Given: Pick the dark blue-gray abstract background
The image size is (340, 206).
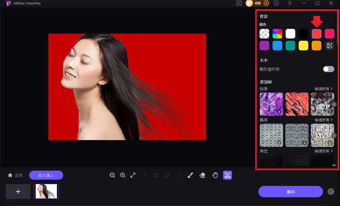Looking at the screenshot, I should [x=322, y=104].
